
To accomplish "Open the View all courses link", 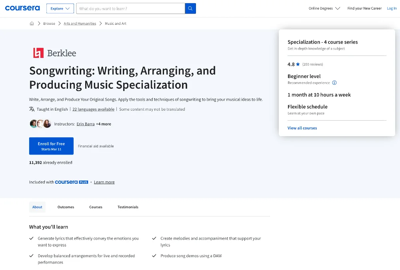I will click(302, 128).
